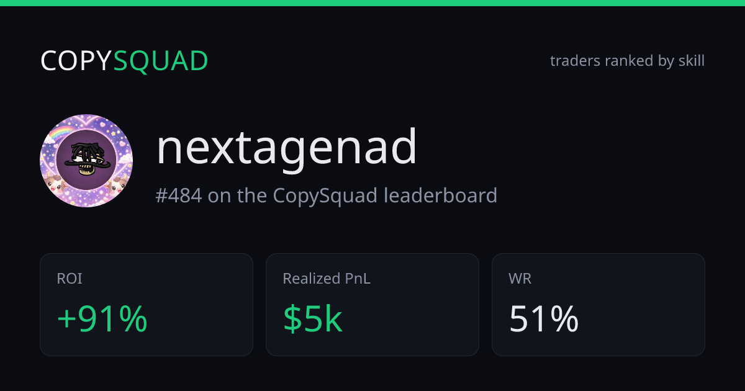This screenshot has height=391, width=745.
Task: Click the white COPY part of logo
Action: 76,61
